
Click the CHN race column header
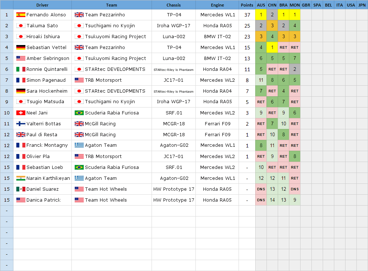(x=272, y=5)
